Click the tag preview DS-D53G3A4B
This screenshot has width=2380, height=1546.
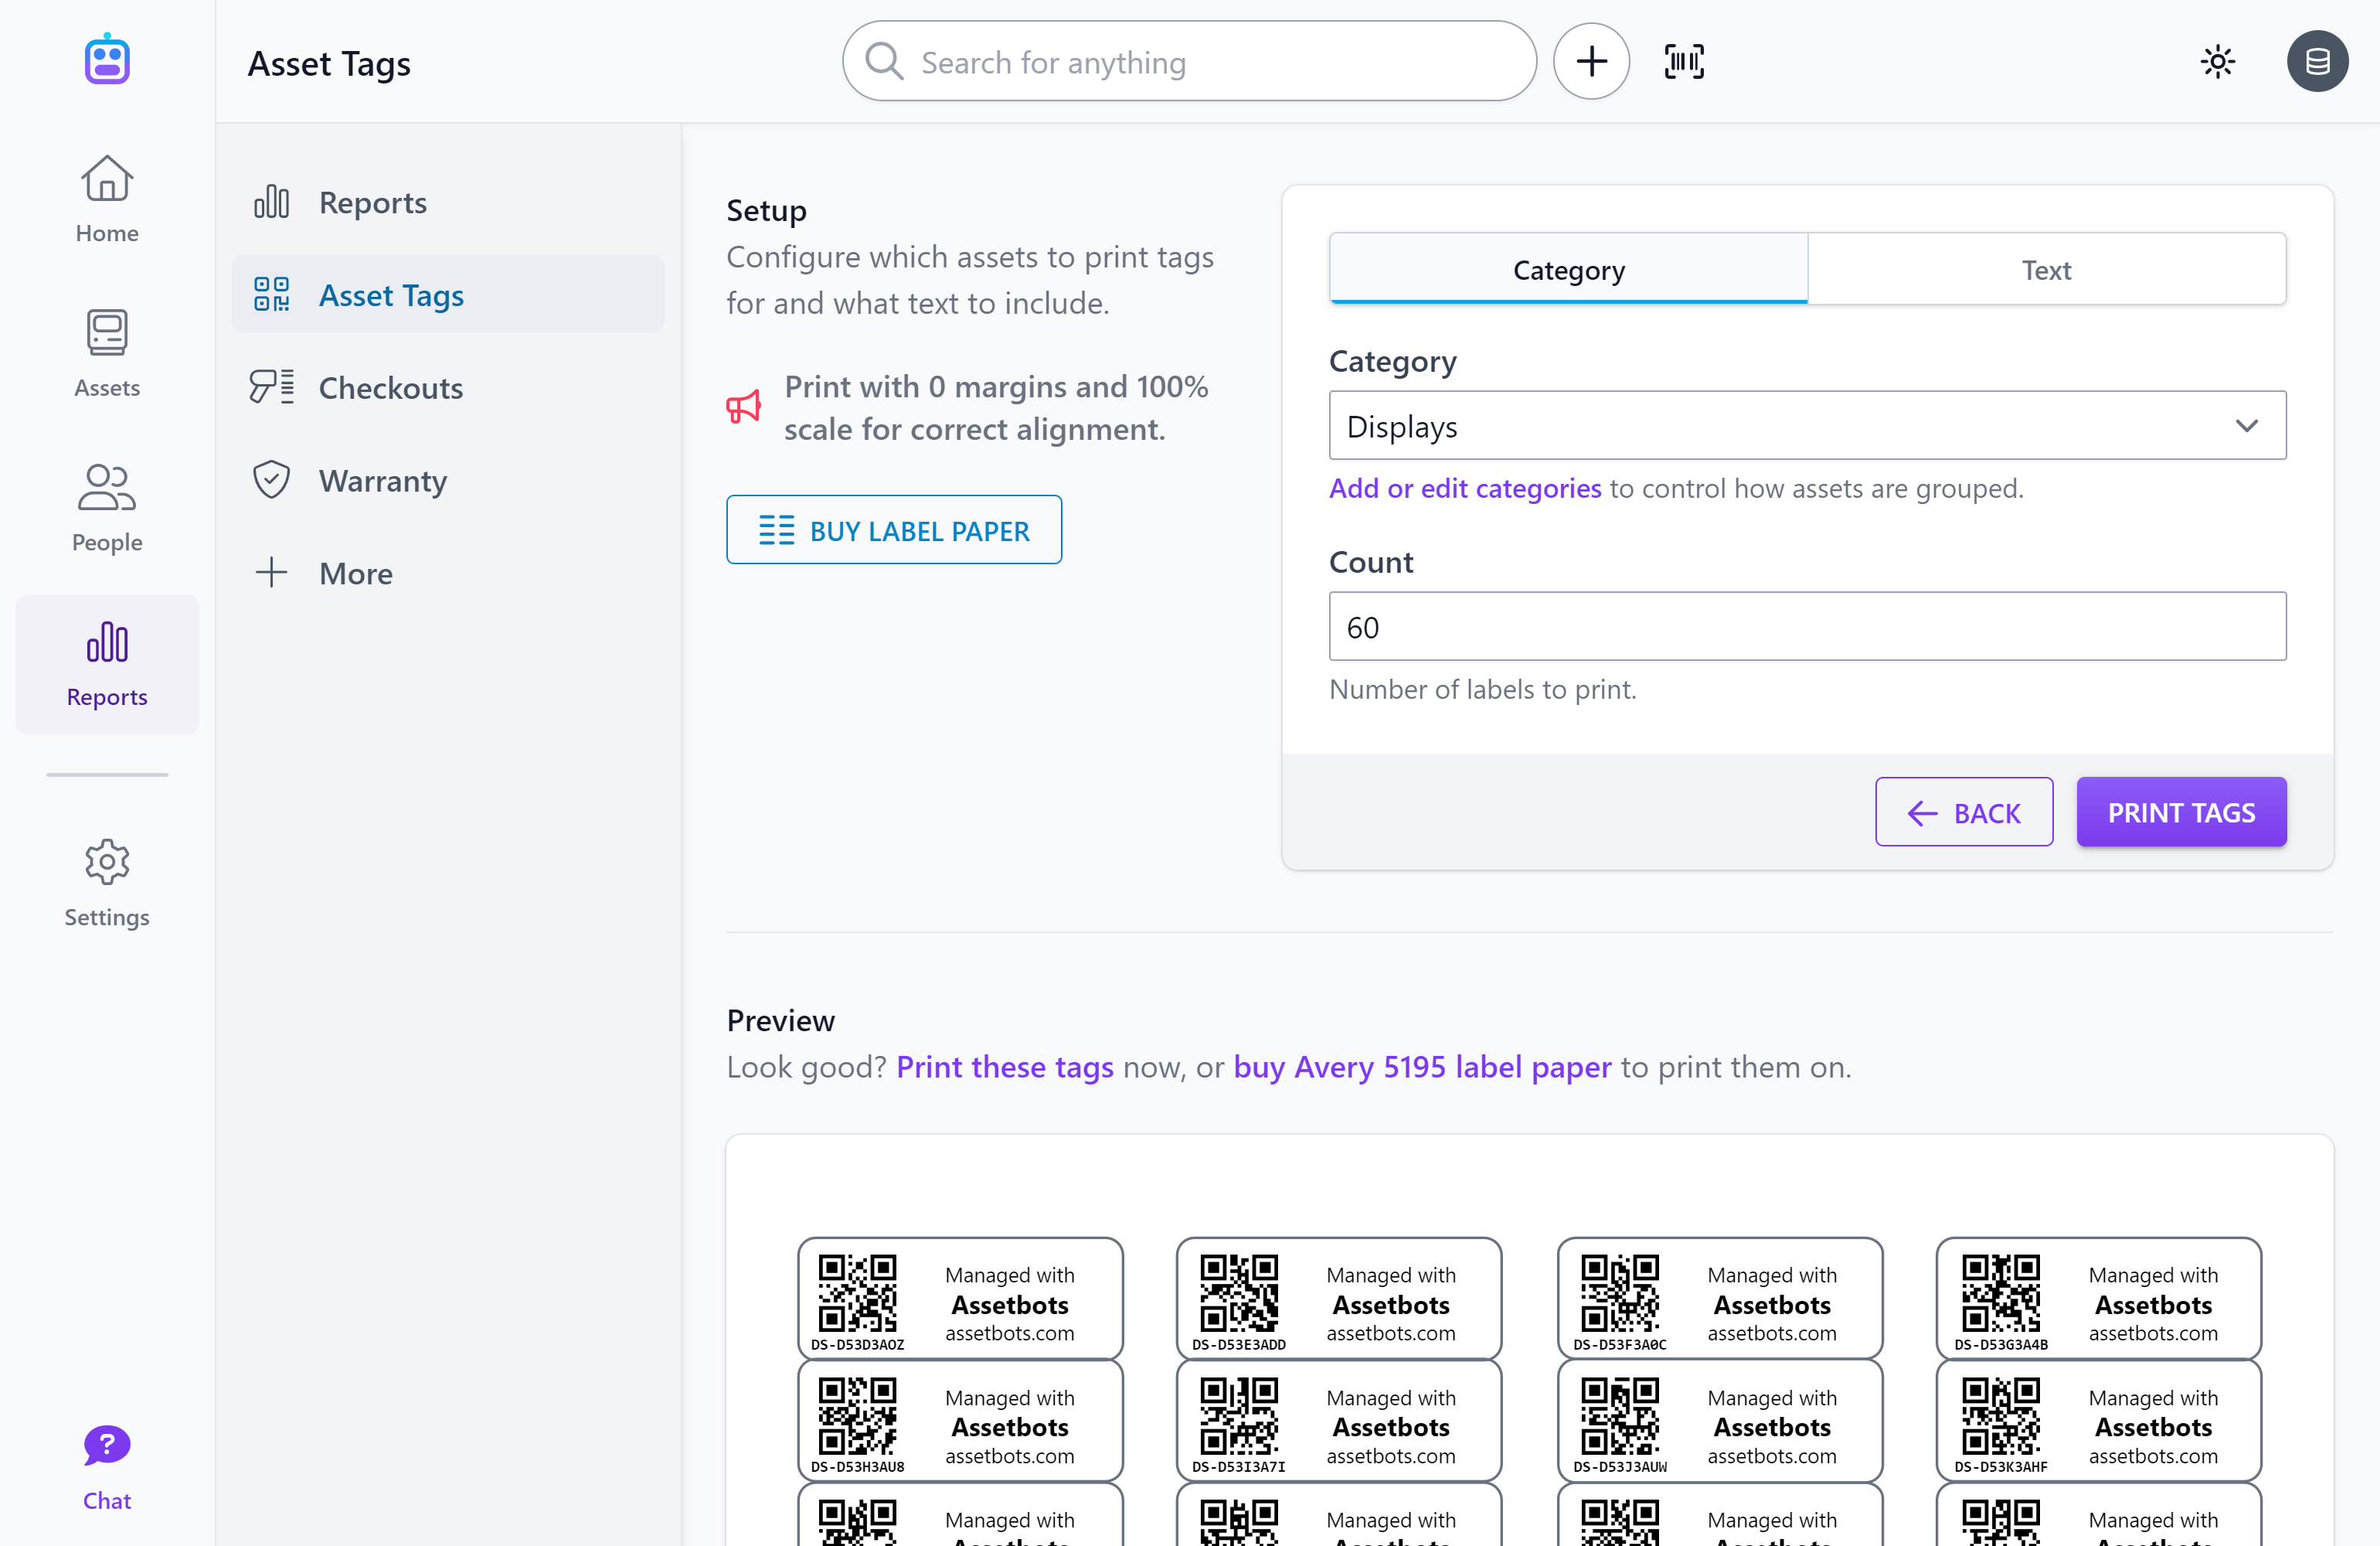coord(2099,1299)
